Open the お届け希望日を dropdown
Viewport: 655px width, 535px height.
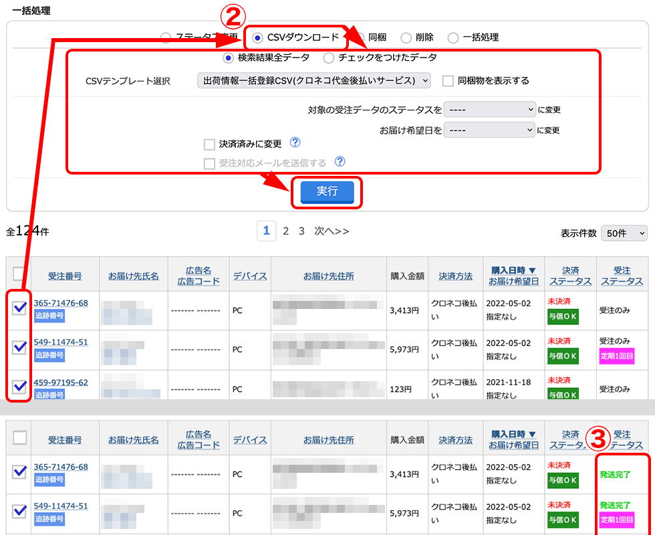489,130
